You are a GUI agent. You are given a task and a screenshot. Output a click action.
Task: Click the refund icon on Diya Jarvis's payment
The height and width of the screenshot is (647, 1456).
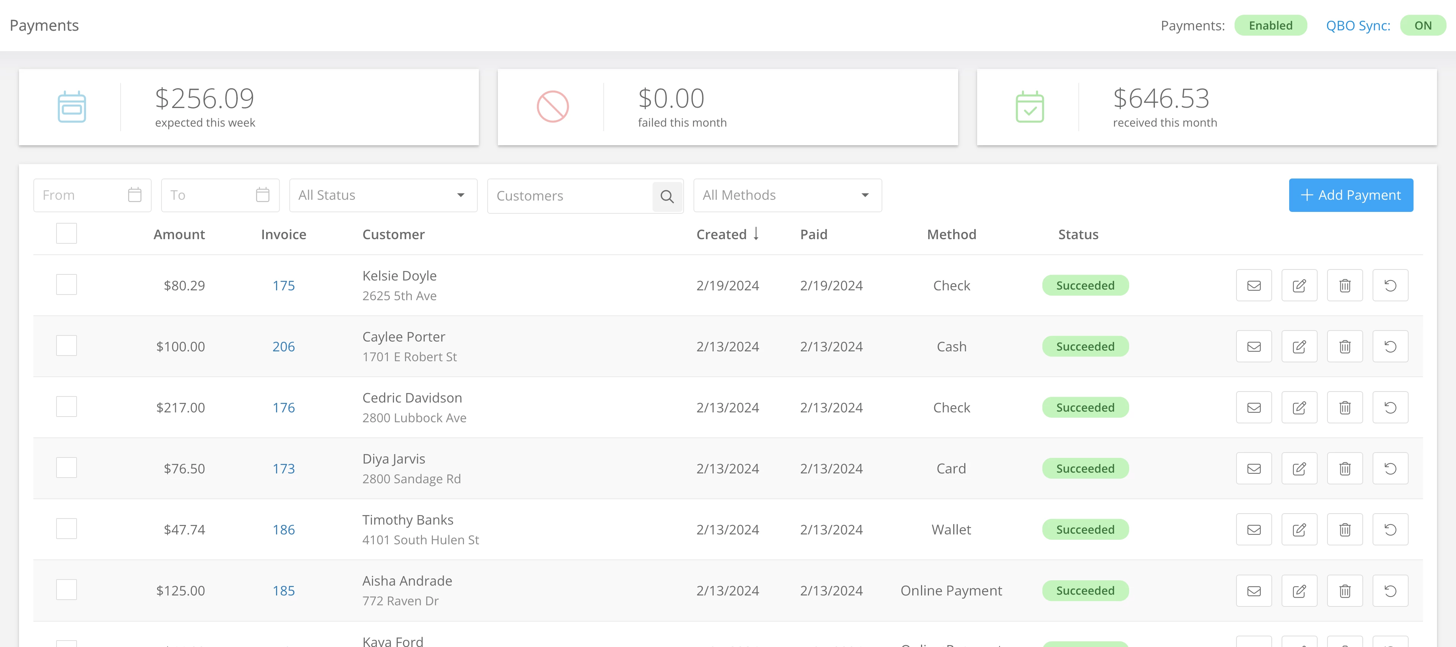(1390, 468)
